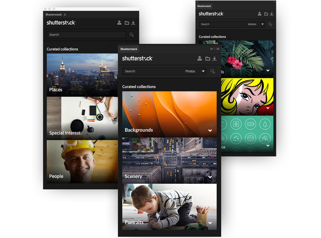Select the Shutterstock tab on the middle panel
This screenshot has height=238, width=321.
[x=129, y=49]
